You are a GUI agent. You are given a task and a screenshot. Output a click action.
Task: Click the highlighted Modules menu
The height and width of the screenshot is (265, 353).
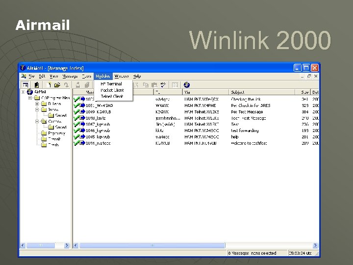[102, 76]
